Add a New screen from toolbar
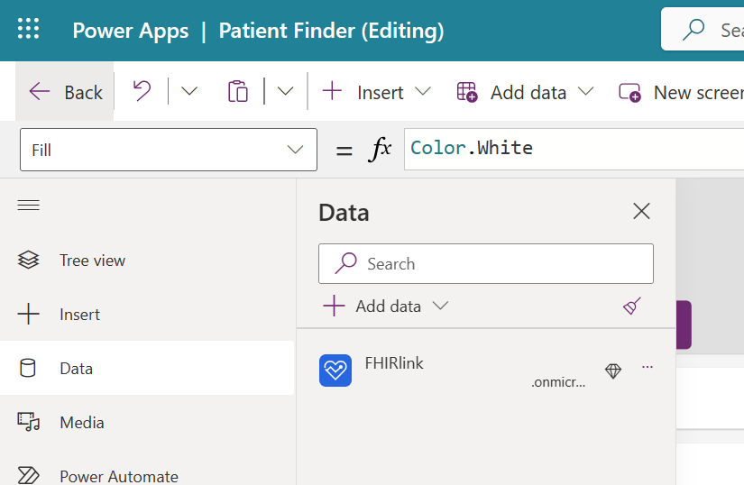The image size is (744, 485). (x=681, y=92)
